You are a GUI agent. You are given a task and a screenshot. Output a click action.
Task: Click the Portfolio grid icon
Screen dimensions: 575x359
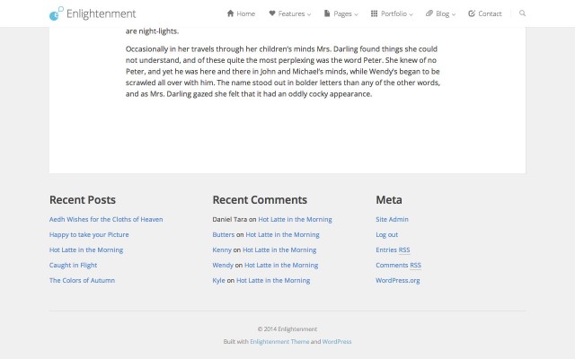click(x=374, y=13)
